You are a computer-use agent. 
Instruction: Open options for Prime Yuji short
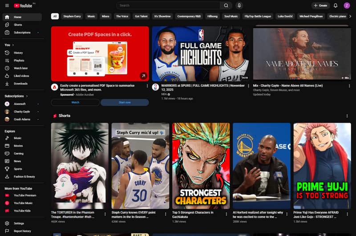347,214
